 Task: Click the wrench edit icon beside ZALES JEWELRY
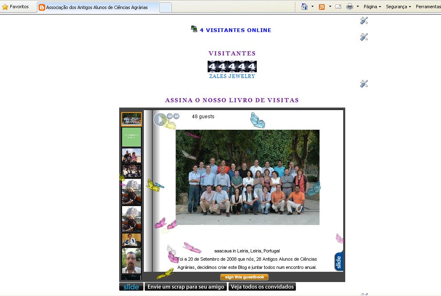364,84
